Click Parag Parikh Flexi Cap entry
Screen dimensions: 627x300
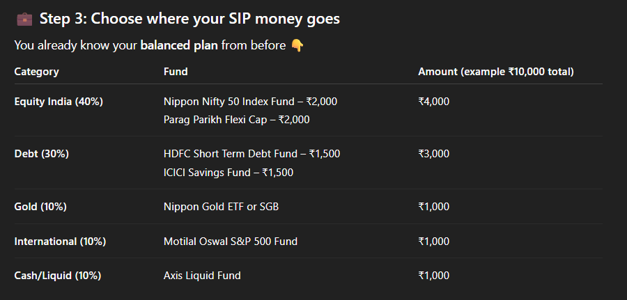(x=236, y=119)
